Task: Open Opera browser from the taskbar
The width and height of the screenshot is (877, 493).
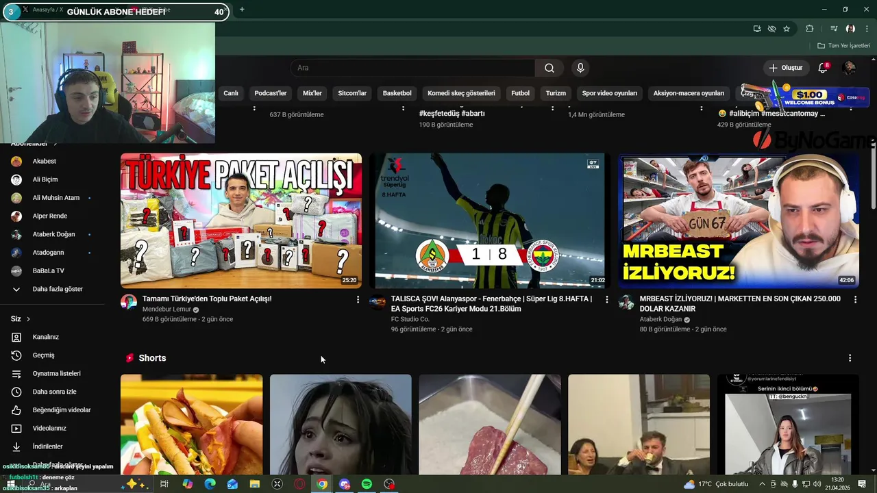Action: click(x=299, y=484)
